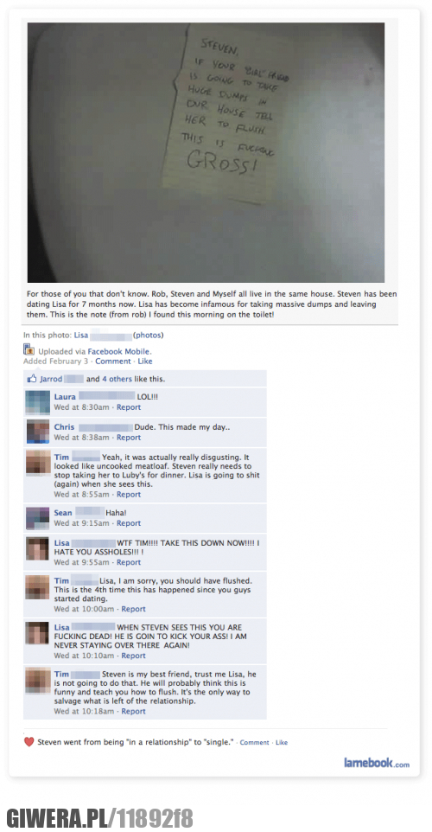This screenshot has height=832, width=432.
Task: Report Tim's 10:18am comment
Action: click(134, 712)
